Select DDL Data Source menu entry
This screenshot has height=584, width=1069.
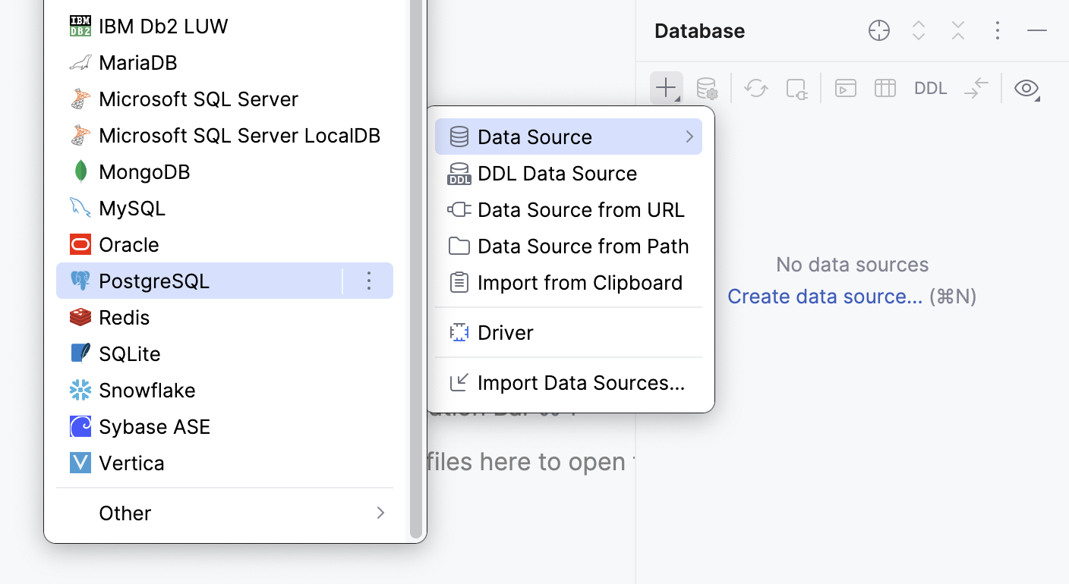[557, 173]
